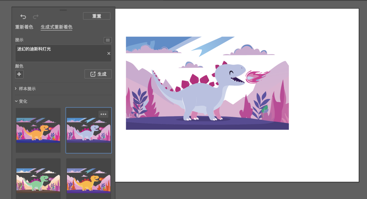
Task: Click the undo arrow icon
Action: coord(23,17)
